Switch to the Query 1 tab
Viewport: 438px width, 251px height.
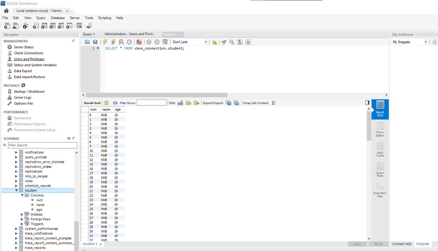(89, 34)
